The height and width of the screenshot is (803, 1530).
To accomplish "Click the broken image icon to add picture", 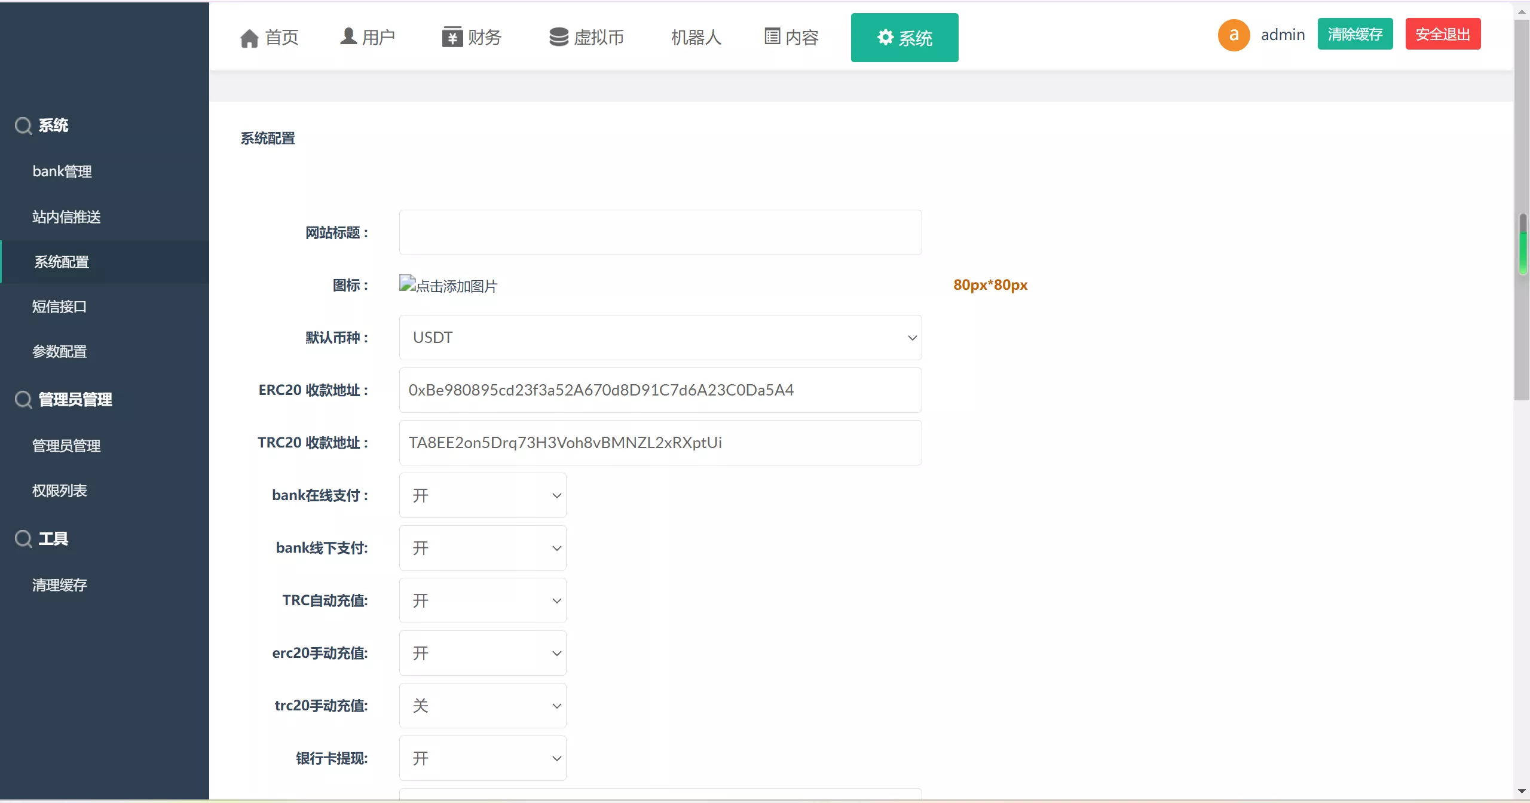I will point(408,284).
